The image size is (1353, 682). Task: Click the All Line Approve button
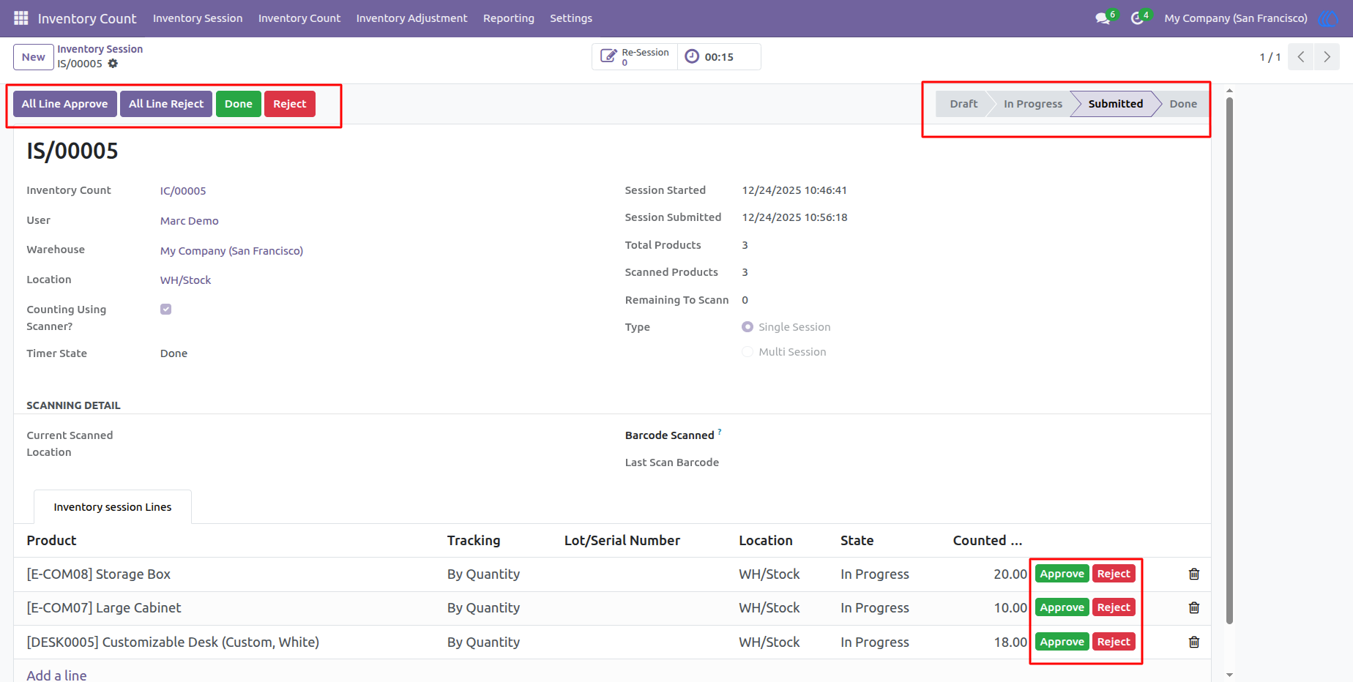[x=64, y=104]
